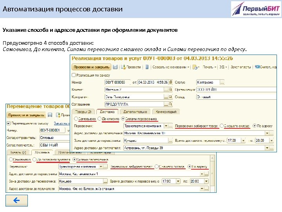Click the magnifier icon next to Соглашение field

[x=170, y=104]
